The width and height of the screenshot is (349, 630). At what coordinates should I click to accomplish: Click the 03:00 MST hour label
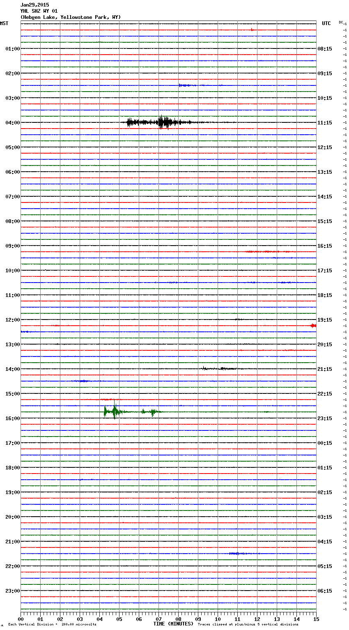[x=12, y=98]
